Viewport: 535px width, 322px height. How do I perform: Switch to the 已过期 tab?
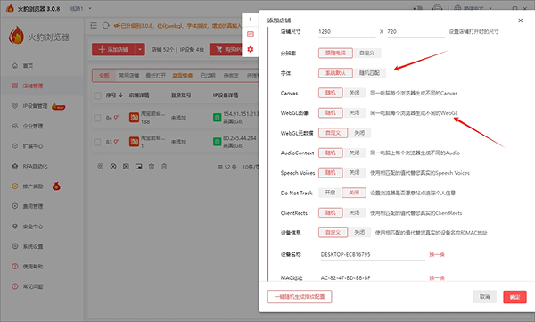[x=208, y=76]
